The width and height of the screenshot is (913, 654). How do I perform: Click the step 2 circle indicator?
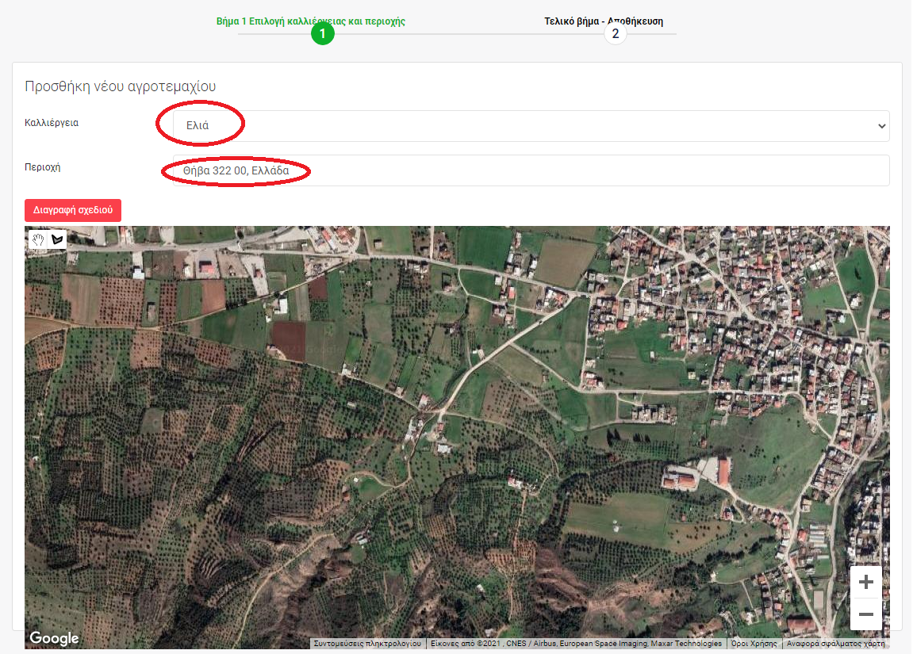[x=615, y=33]
